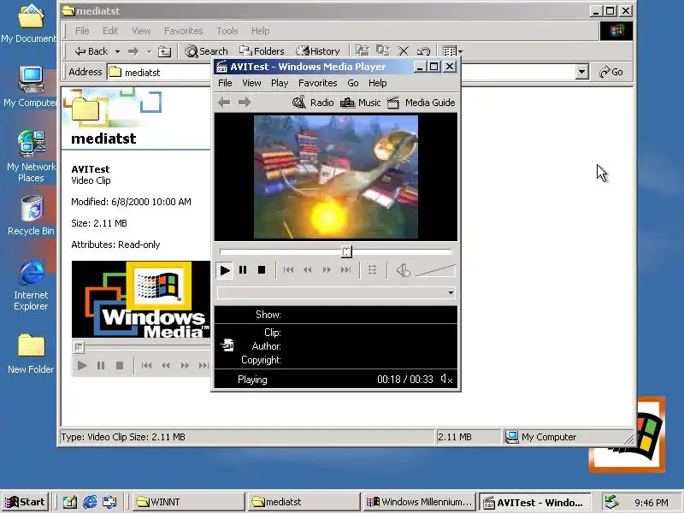This screenshot has width=684, height=513.
Task: Skip to previous track in Media Player
Action: [288, 270]
